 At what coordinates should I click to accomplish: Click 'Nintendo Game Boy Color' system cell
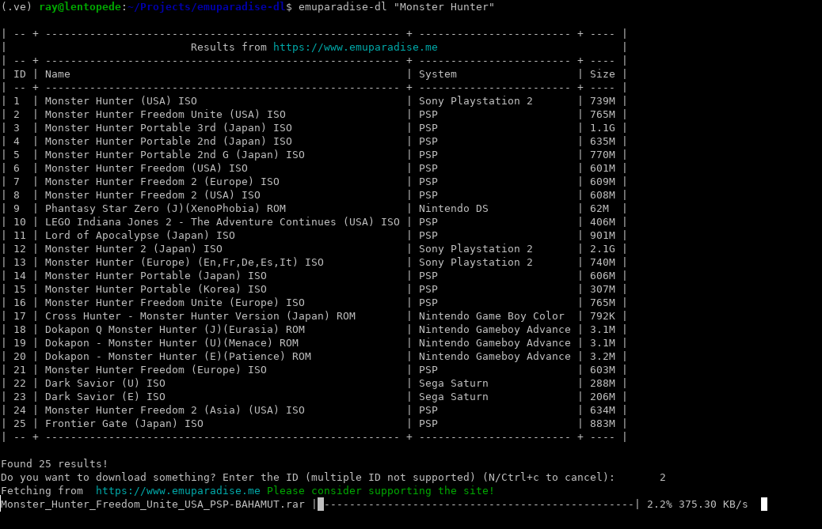click(x=491, y=316)
